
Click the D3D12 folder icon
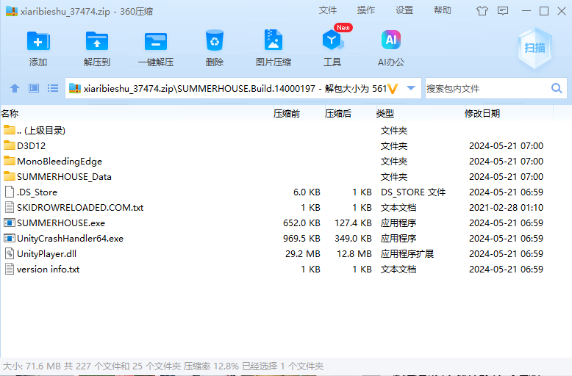coord(10,145)
